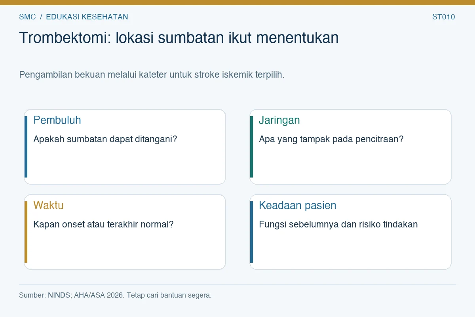
Task: Click the title 'Trombektomi: lokasi sumbatan ikut menentukan'
Action: tap(179, 38)
